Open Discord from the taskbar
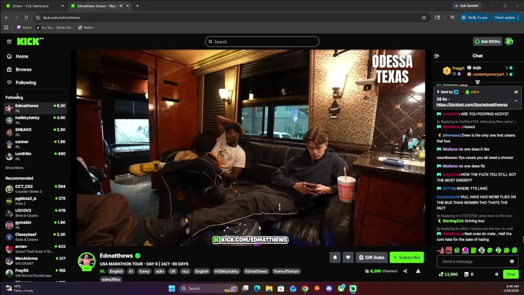 coord(329,288)
